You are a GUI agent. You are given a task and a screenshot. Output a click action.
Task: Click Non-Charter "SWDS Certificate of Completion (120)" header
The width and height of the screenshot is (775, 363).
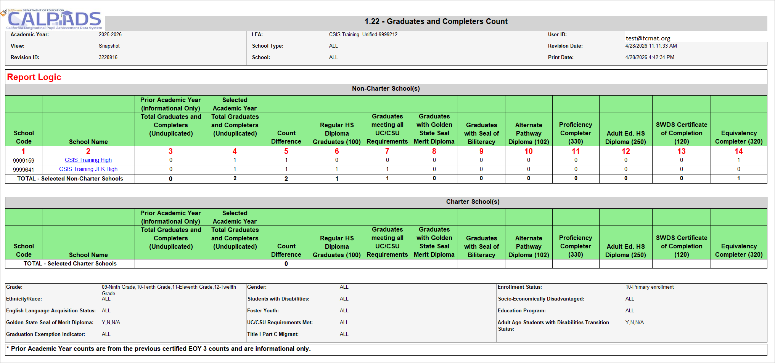tap(682, 133)
